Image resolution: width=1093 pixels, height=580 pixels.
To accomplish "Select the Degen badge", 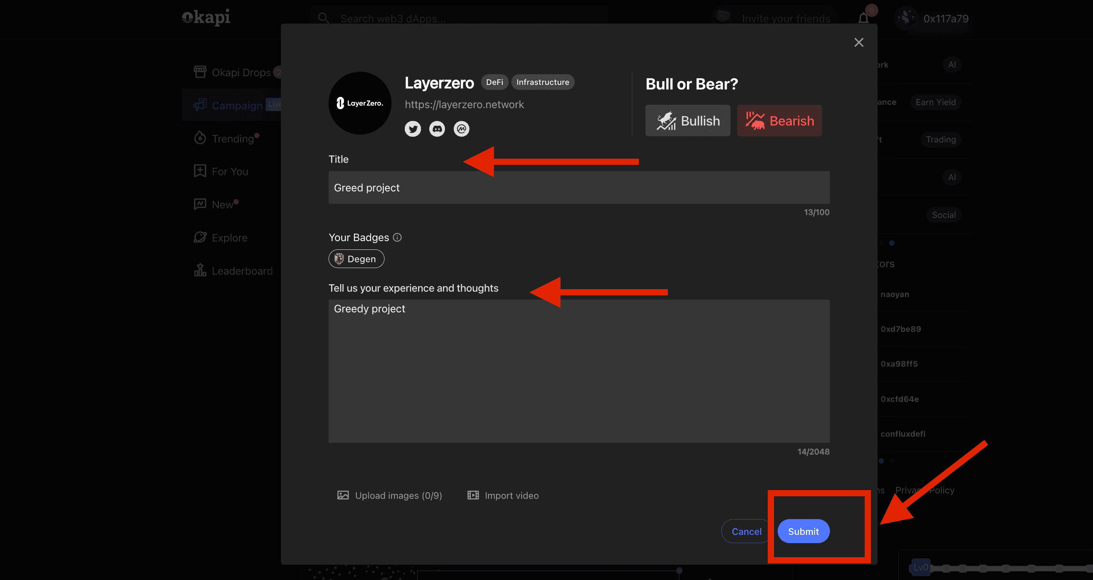I will [356, 259].
